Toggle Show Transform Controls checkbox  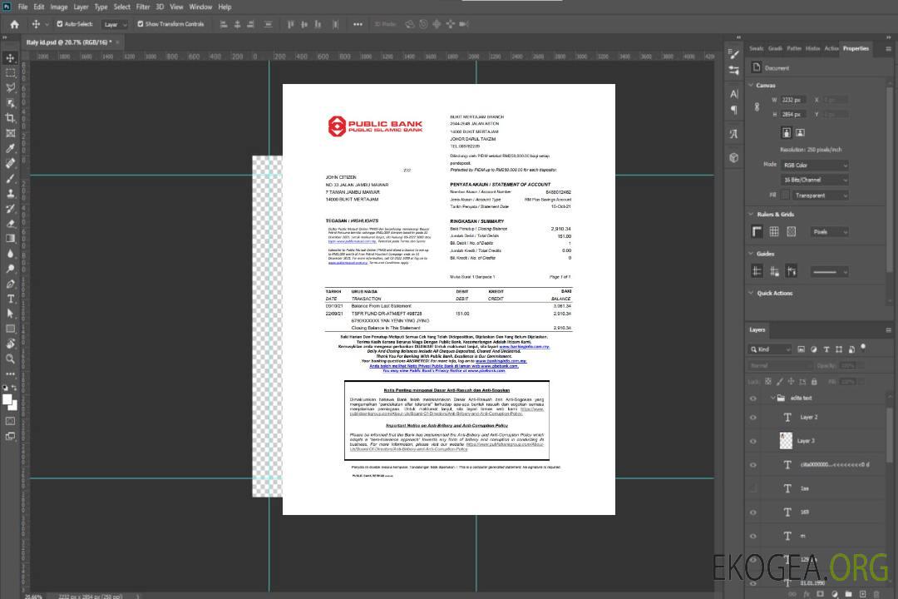coord(141,24)
